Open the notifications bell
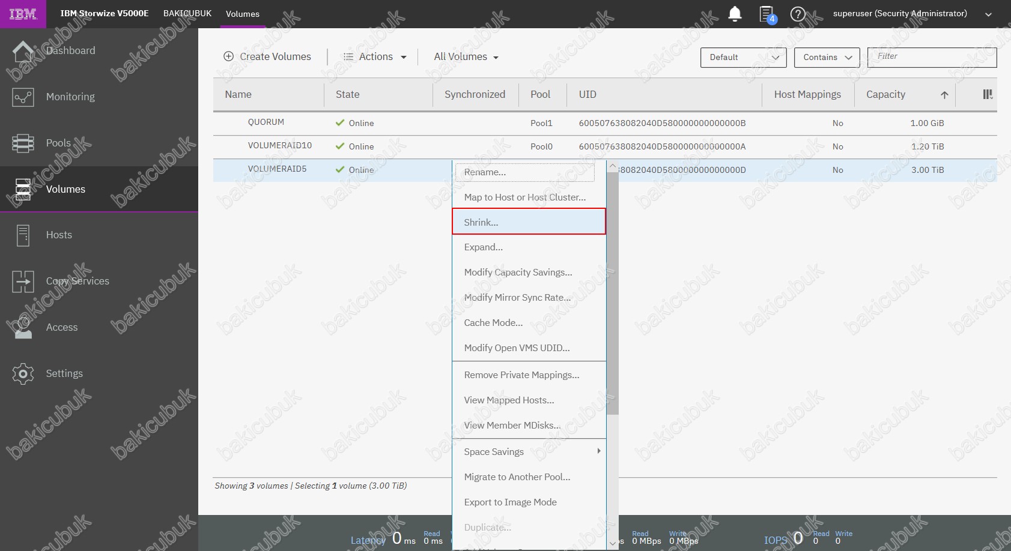 point(735,14)
